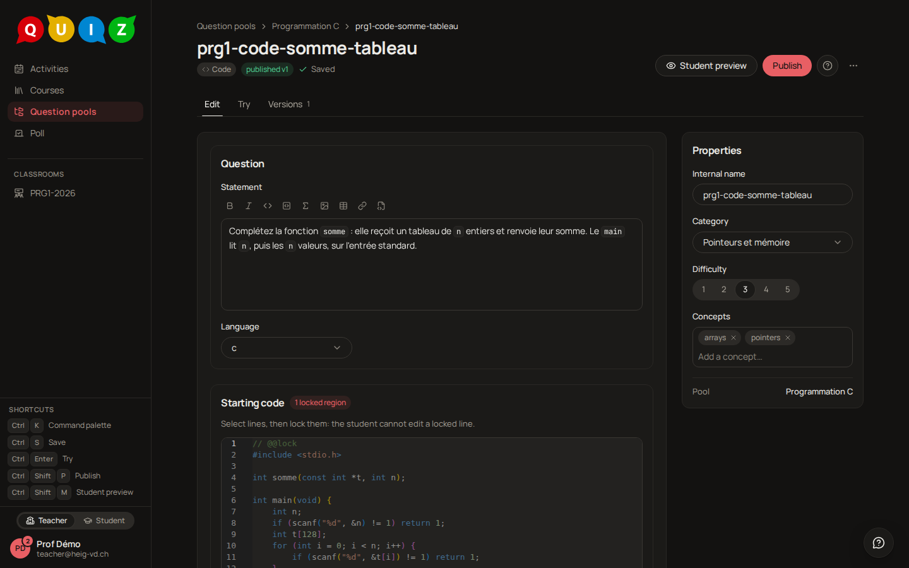The height and width of the screenshot is (568, 909).
Task: Apply italic formatting in the statement toolbar
Action: coord(249,206)
